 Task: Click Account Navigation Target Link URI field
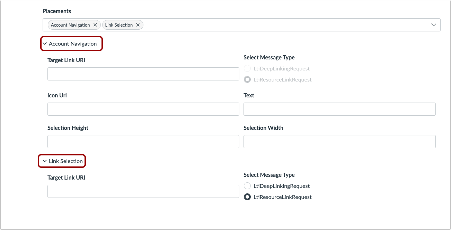coord(143,74)
